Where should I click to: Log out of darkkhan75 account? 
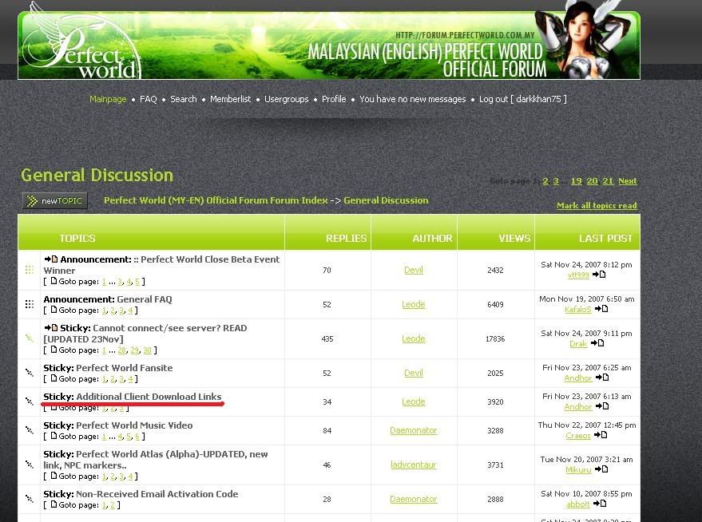pos(522,99)
